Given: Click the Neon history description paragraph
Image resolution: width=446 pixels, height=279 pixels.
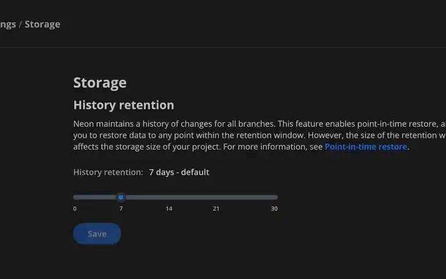Looking at the screenshot, I should pyautogui.click(x=260, y=135).
